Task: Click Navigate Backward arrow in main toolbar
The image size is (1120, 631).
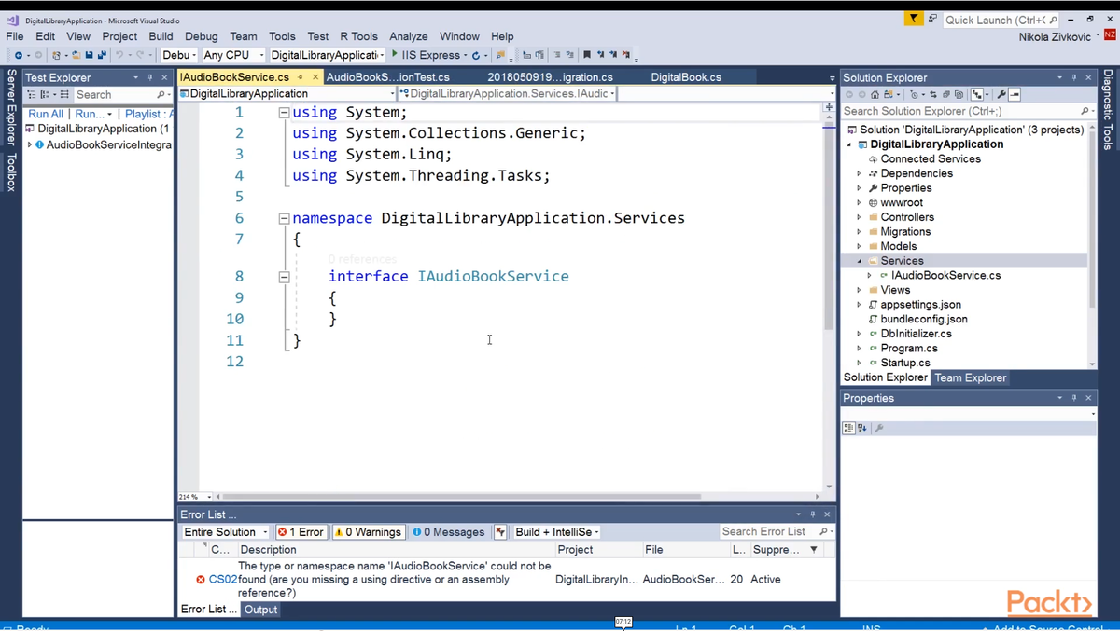Action: coord(18,55)
